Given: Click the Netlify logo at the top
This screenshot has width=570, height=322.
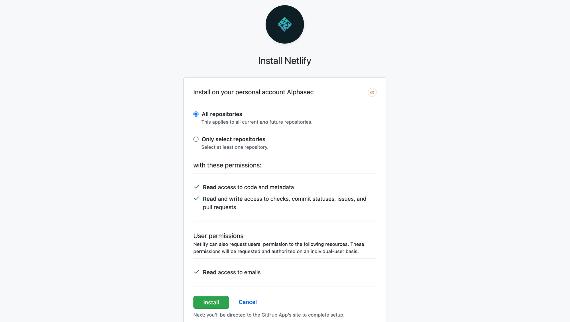Looking at the screenshot, I should [x=284, y=24].
